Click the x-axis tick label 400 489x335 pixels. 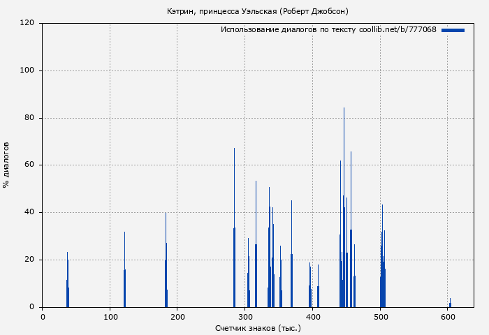(313, 317)
